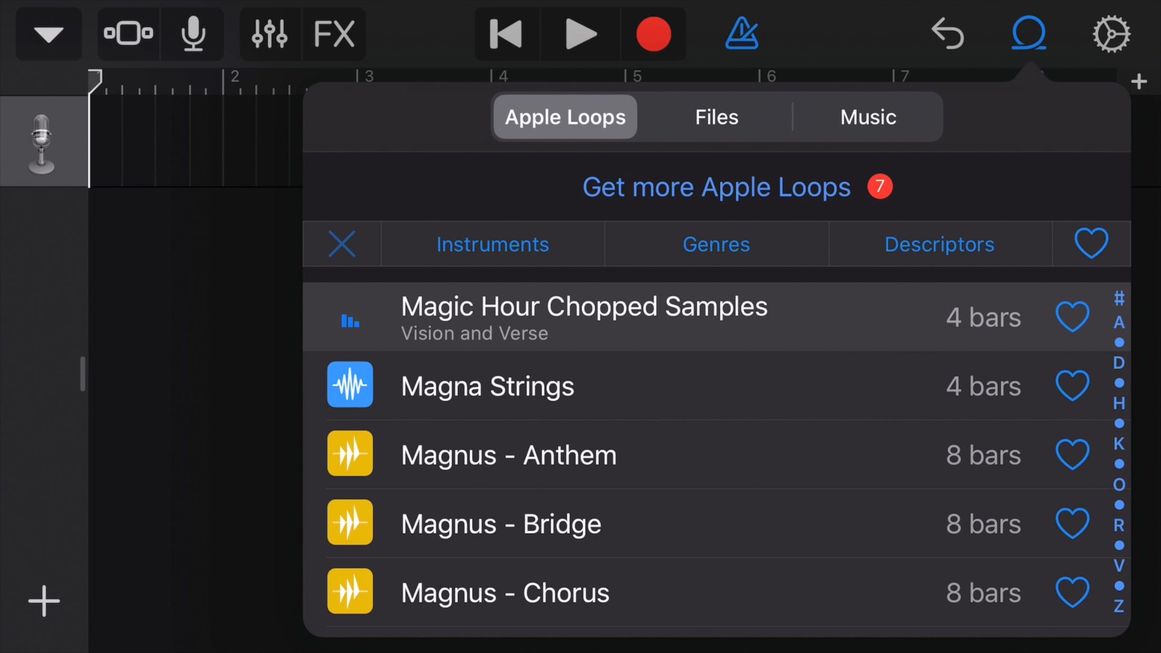Expand the Instruments filter
The width and height of the screenshot is (1161, 653).
click(492, 244)
